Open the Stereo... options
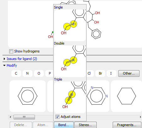The width and height of the screenshot is (142, 128). 85,125
